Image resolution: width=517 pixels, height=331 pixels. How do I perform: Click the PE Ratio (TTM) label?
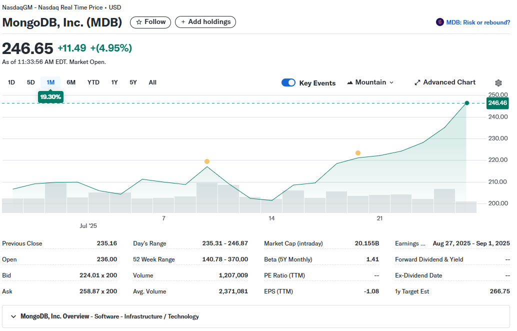coord(284,275)
